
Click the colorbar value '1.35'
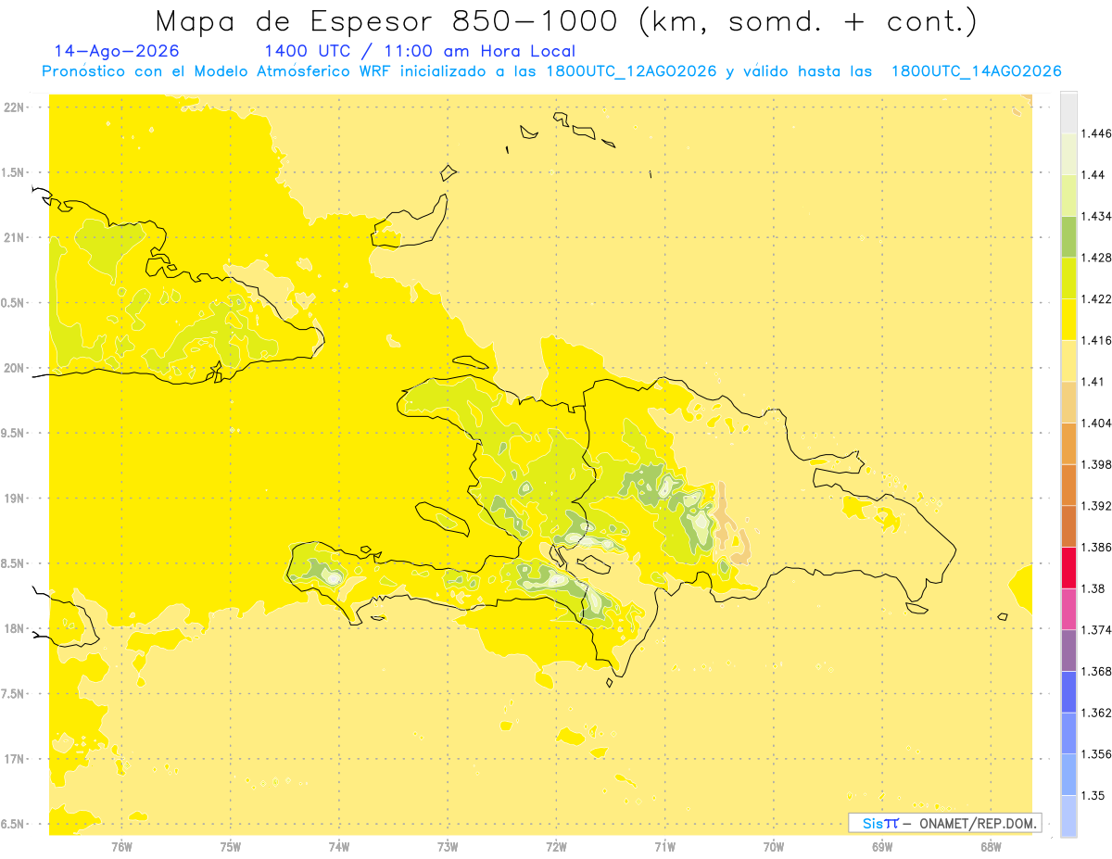point(1093,796)
